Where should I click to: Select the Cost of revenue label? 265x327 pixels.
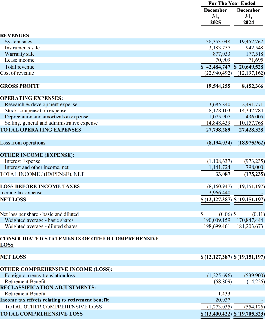17,73
